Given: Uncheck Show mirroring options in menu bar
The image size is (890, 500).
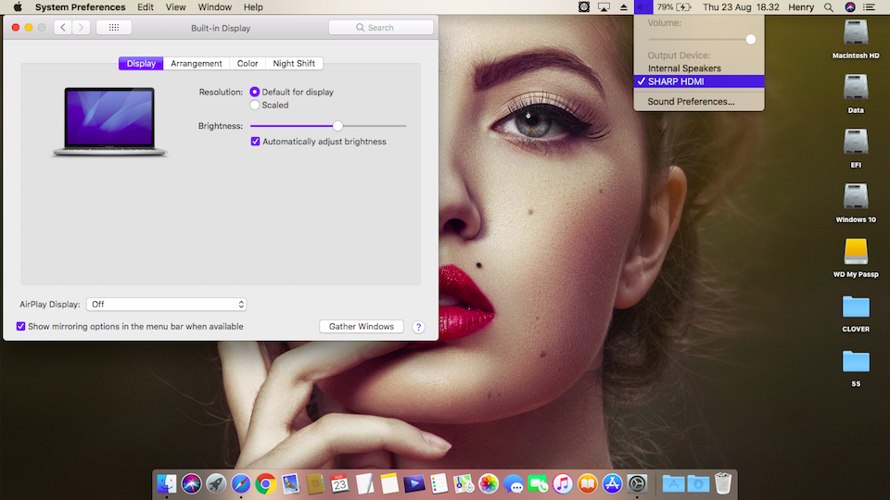Looking at the screenshot, I should click(21, 327).
